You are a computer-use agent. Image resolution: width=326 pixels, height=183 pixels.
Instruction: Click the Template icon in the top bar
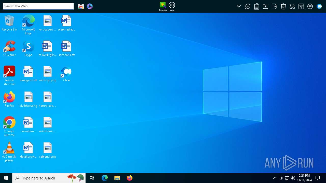[163, 7]
